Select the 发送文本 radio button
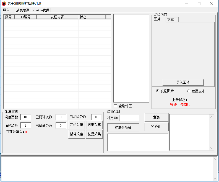Screen dimensions: 219x182 [189, 91]
